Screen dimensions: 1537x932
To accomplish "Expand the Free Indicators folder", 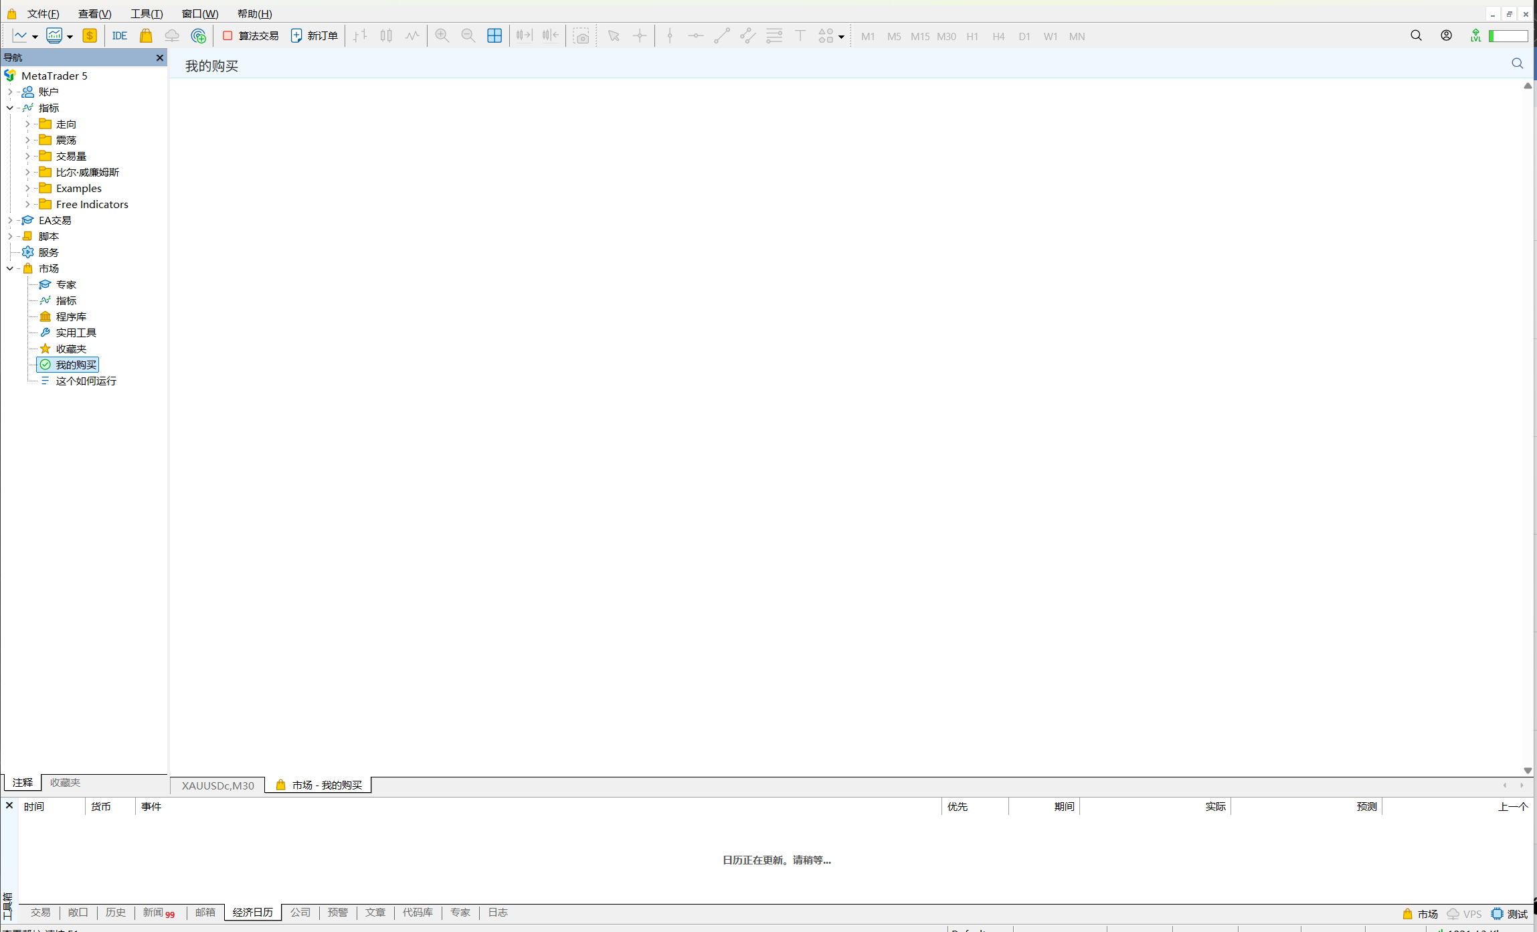I will click(27, 204).
